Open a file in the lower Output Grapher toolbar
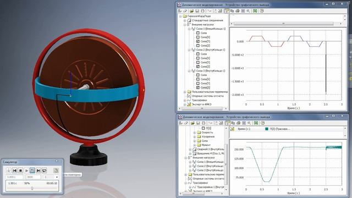 [193, 123]
